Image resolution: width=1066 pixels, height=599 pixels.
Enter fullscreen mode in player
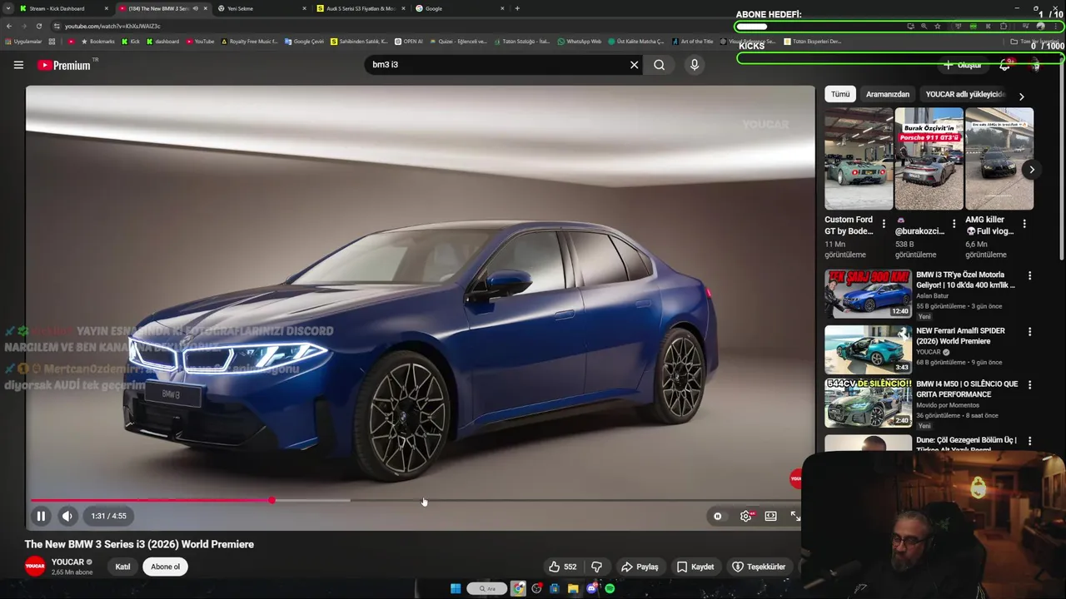coord(795,516)
